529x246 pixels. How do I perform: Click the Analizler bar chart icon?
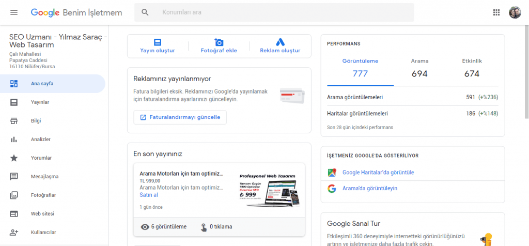click(14, 140)
